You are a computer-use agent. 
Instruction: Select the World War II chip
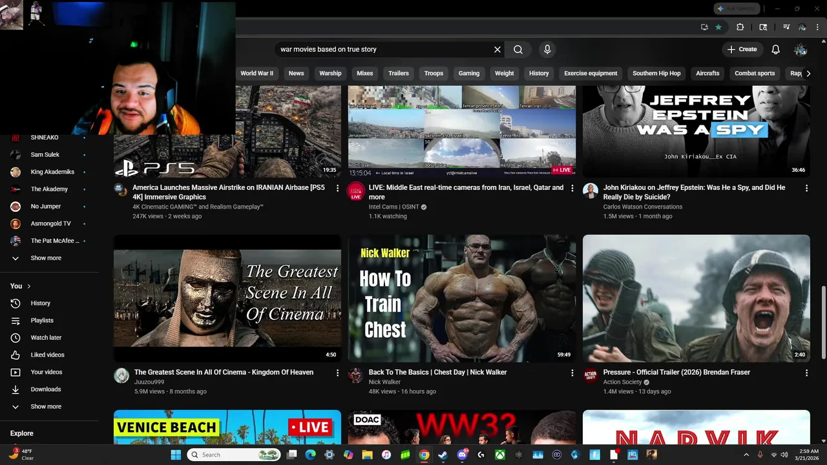pos(256,73)
